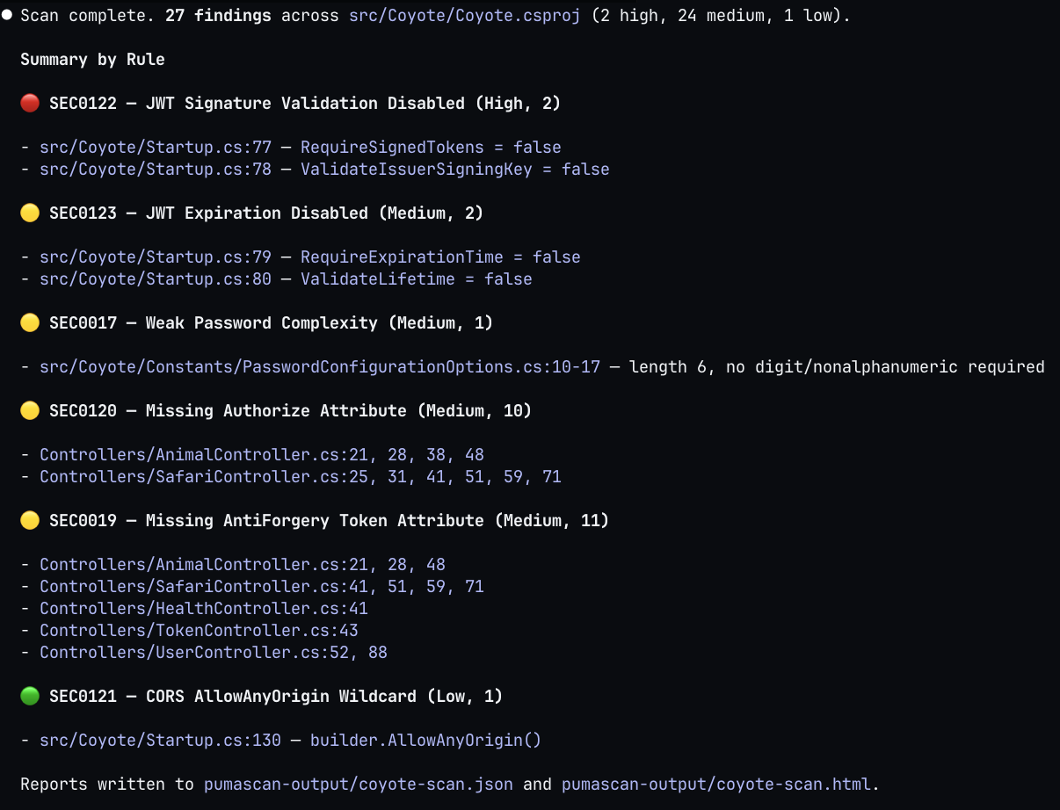The image size is (1060, 810).
Task: Open the src/Coyote/Startup.cs:79 file link
Action: [156, 257]
